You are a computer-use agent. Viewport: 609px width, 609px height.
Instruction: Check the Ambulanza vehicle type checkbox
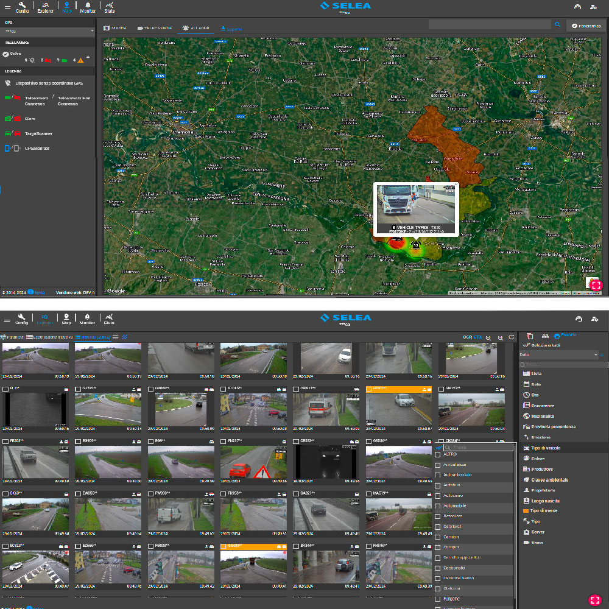pyautogui.click(x=438, y=465)
